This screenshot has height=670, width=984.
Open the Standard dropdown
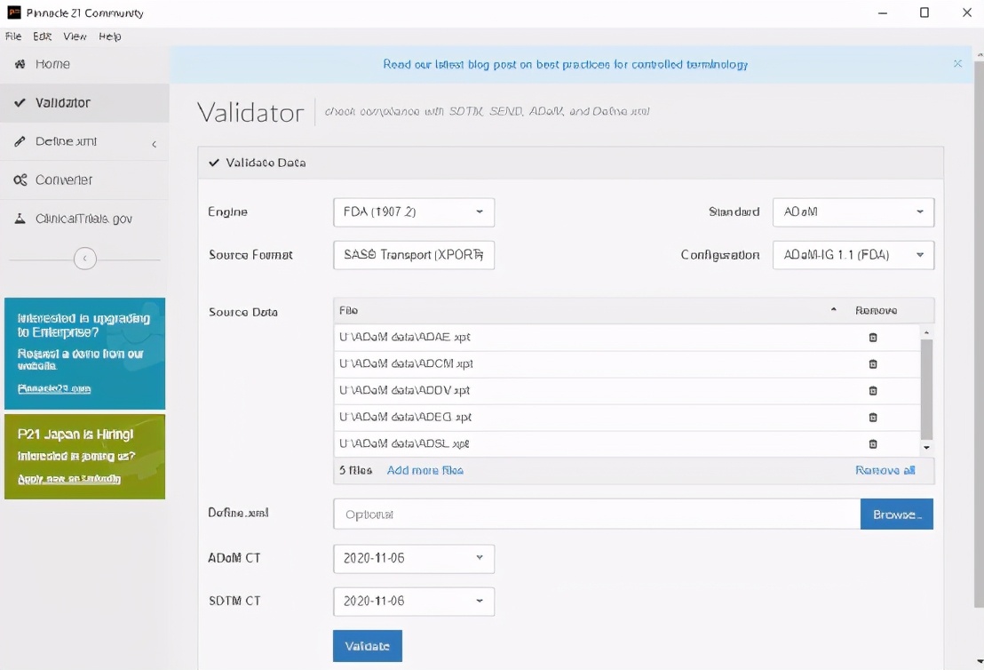tap(853, 212)
